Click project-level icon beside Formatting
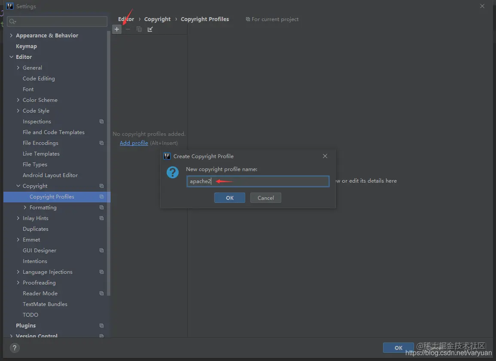 pos(101,208)
